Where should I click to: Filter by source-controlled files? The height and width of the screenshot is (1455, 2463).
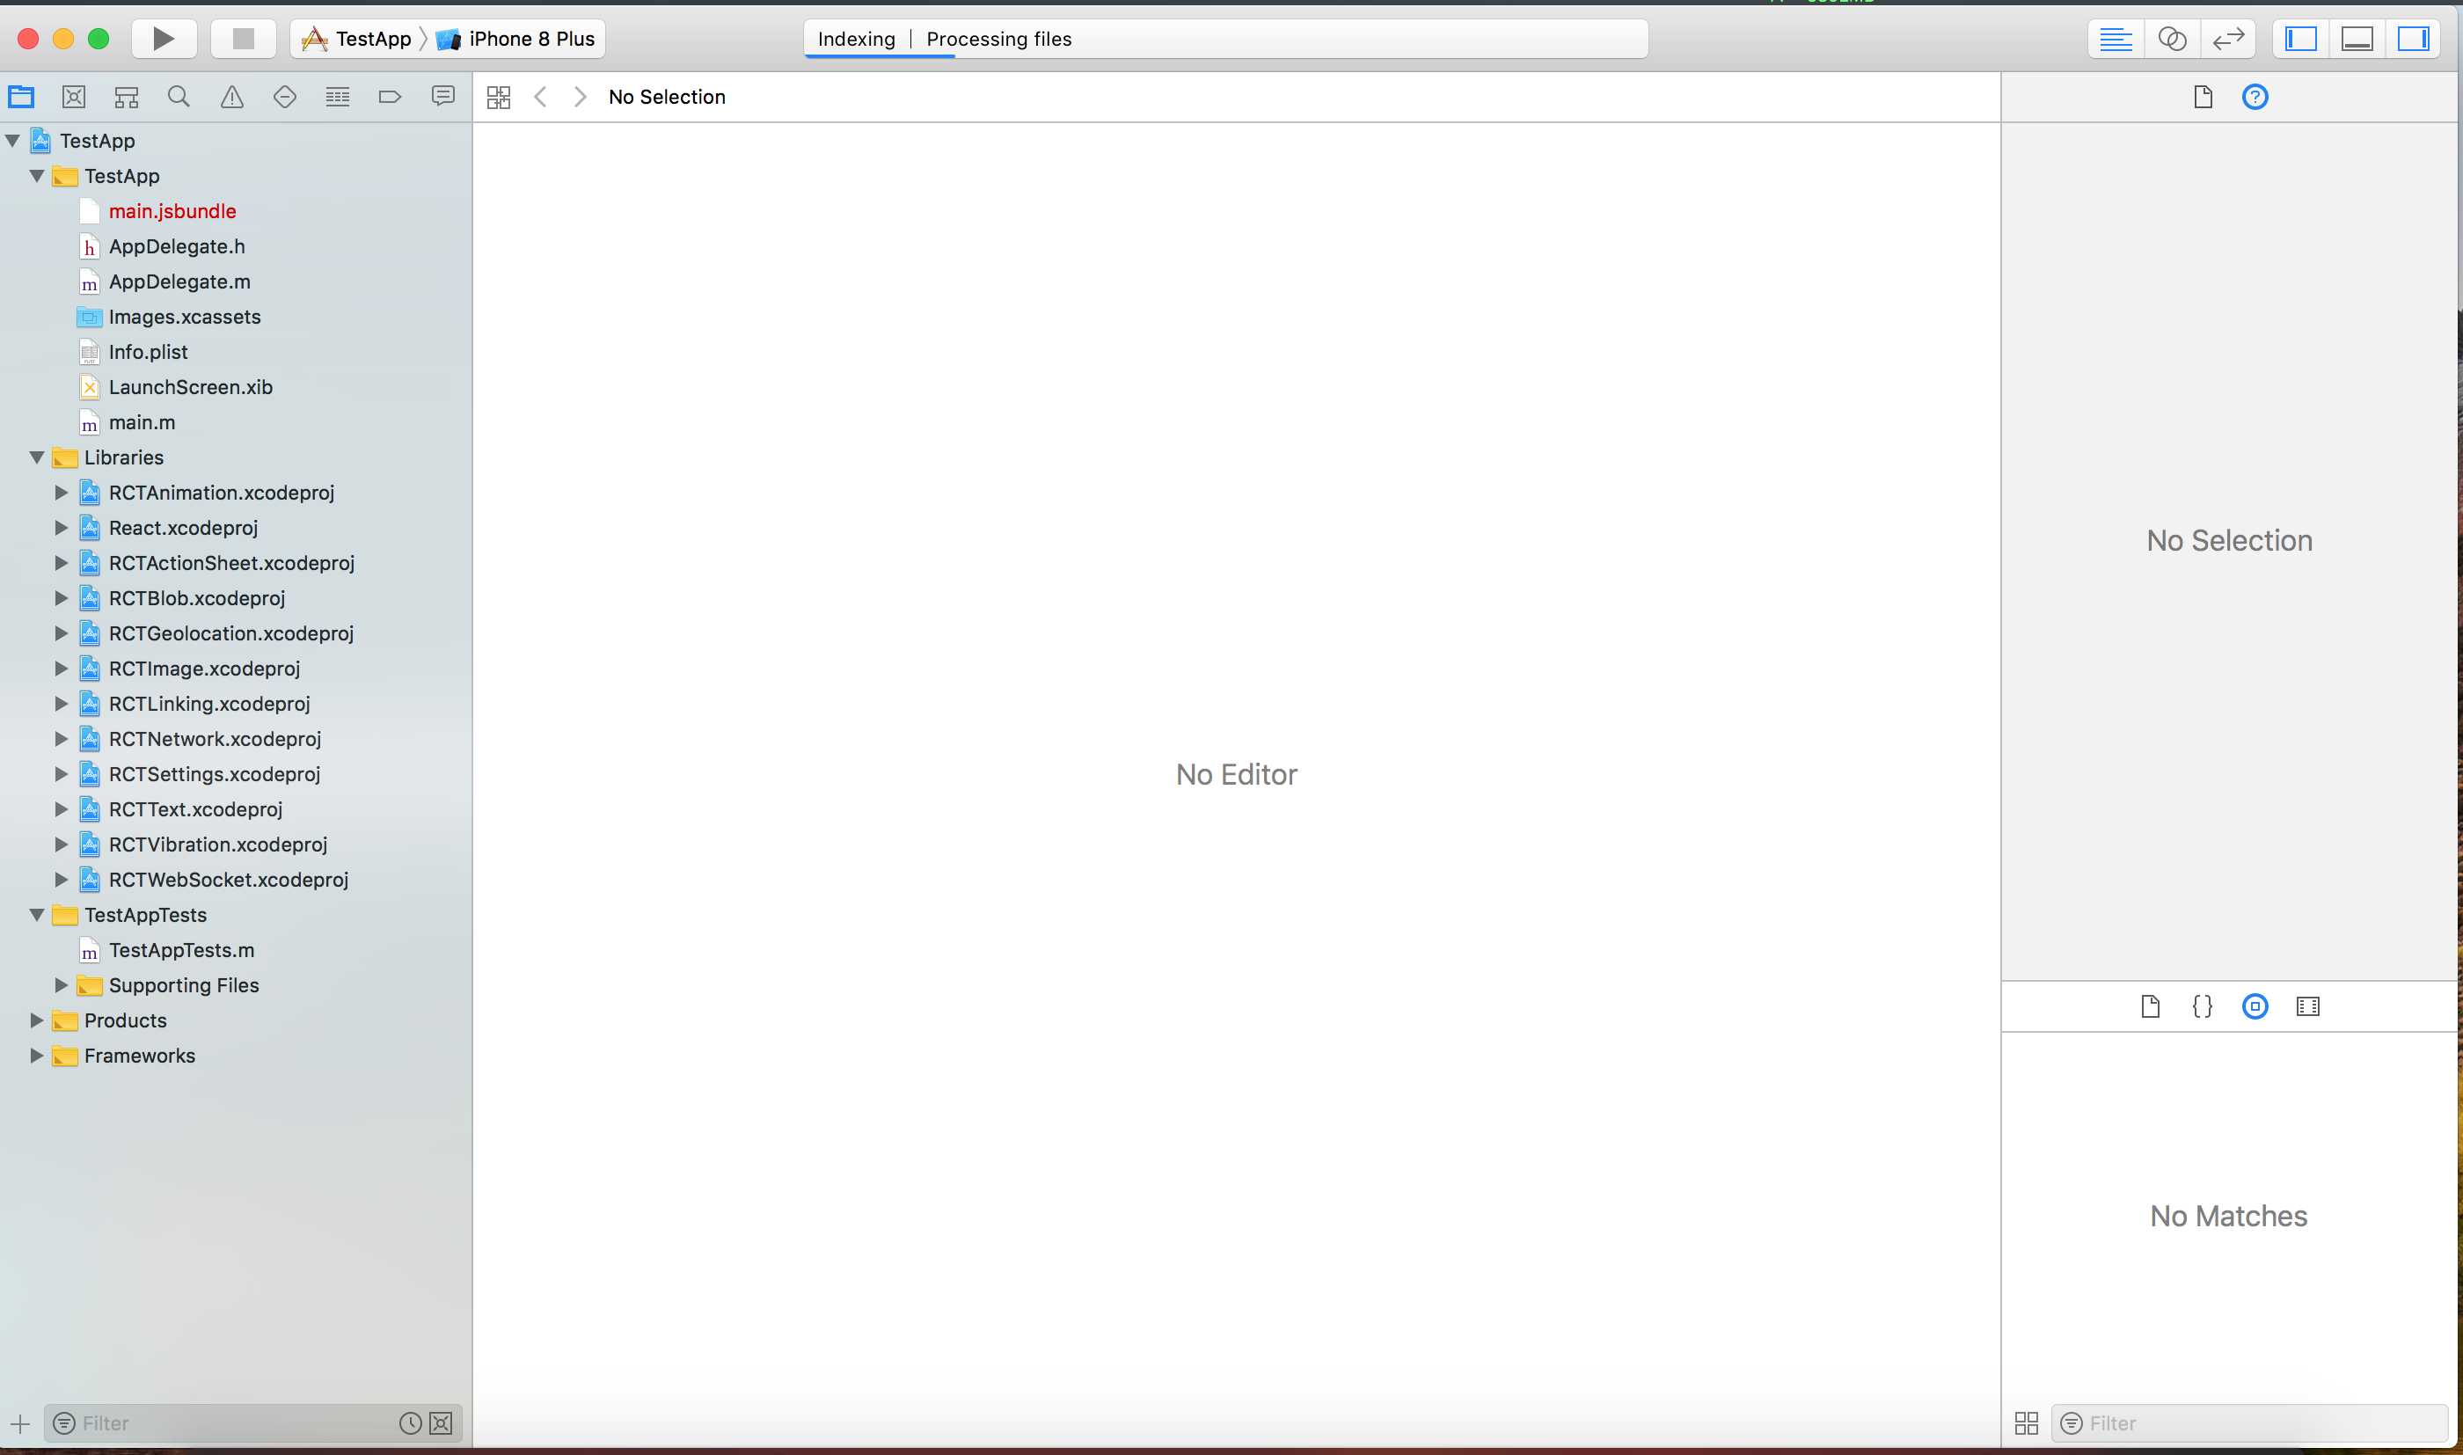coord(442,1422)
